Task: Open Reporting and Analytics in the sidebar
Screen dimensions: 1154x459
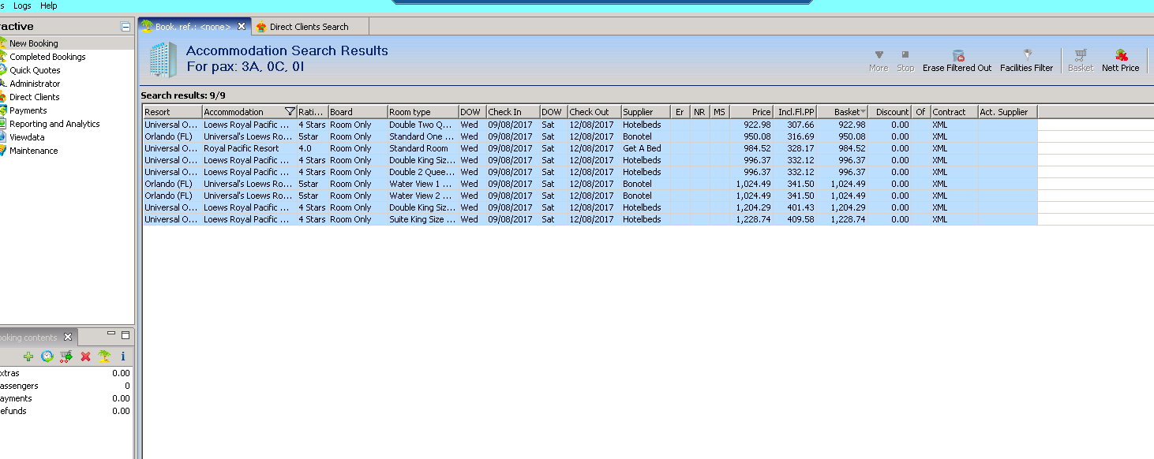Action: 54,124
